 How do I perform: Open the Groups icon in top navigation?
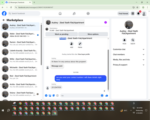point(88,13)
